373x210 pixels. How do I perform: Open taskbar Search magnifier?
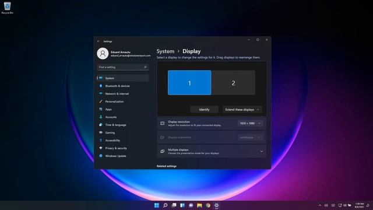pos(165,205)
